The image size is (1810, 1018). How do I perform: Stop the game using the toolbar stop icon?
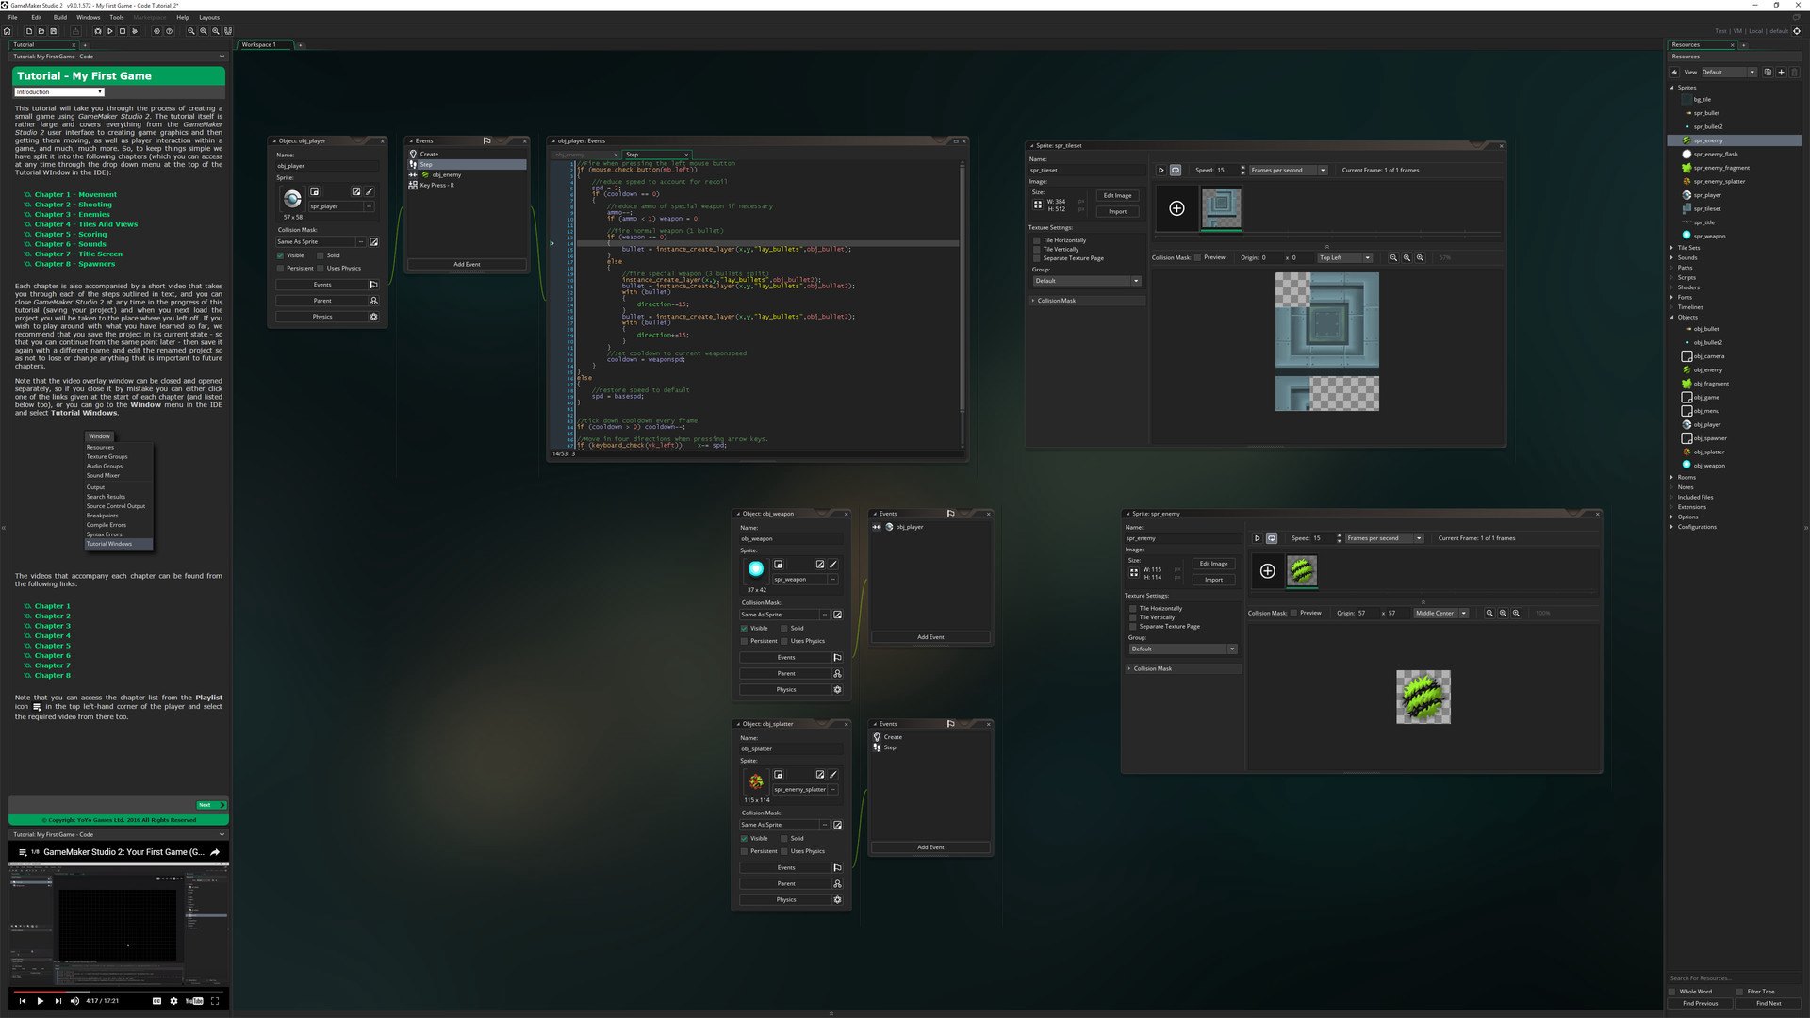tap(123, 31)
